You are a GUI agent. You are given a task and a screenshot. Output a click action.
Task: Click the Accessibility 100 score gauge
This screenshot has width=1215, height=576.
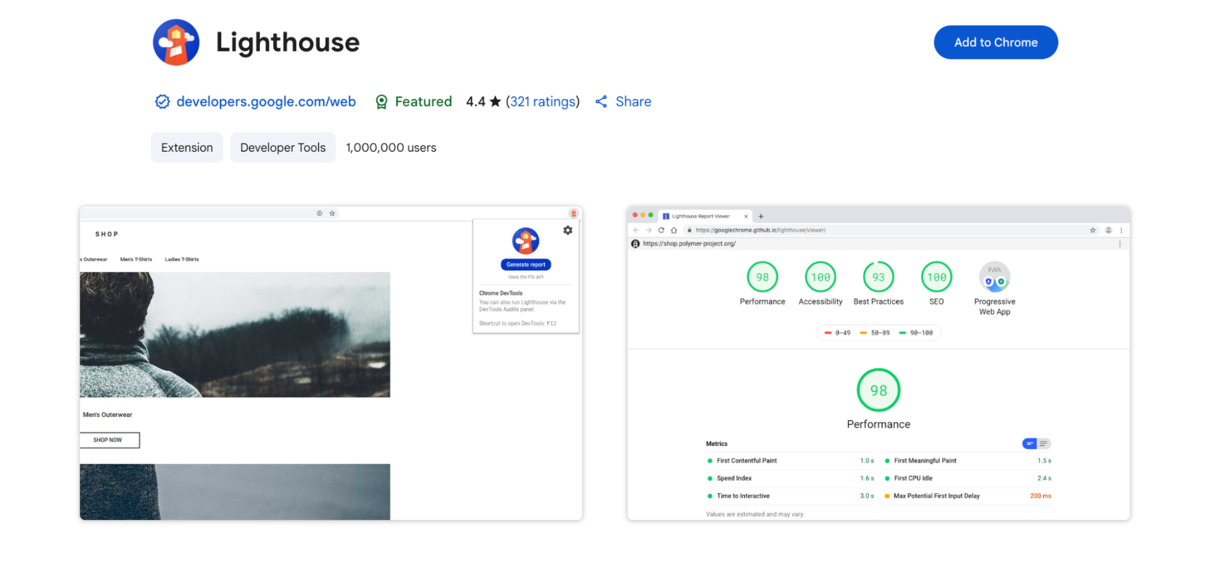(x=821, y=277)
